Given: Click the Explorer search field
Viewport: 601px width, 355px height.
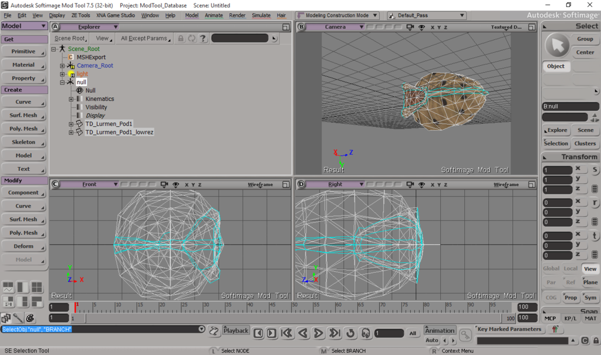Looking at the screenshot, I should coord(240,38).
